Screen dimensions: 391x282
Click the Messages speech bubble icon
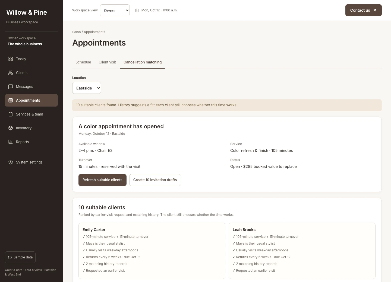[x=11, y=86]
